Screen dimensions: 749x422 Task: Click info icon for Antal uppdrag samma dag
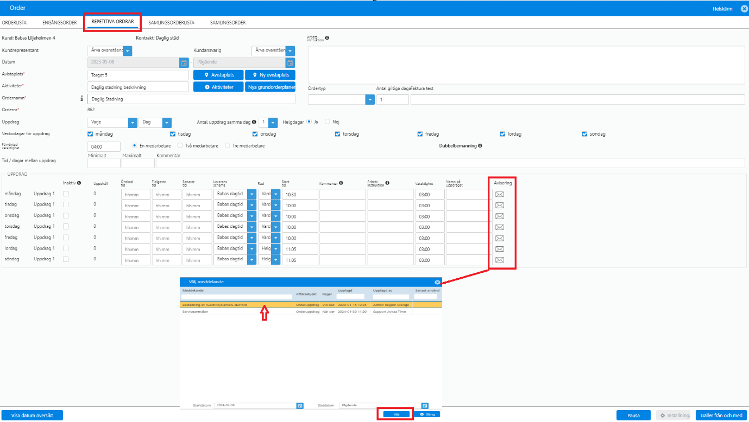pyautogui.click(x=254, y=122)
